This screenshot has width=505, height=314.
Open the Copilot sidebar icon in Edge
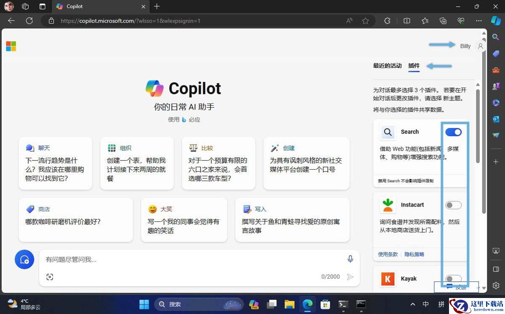pos(496,20)
